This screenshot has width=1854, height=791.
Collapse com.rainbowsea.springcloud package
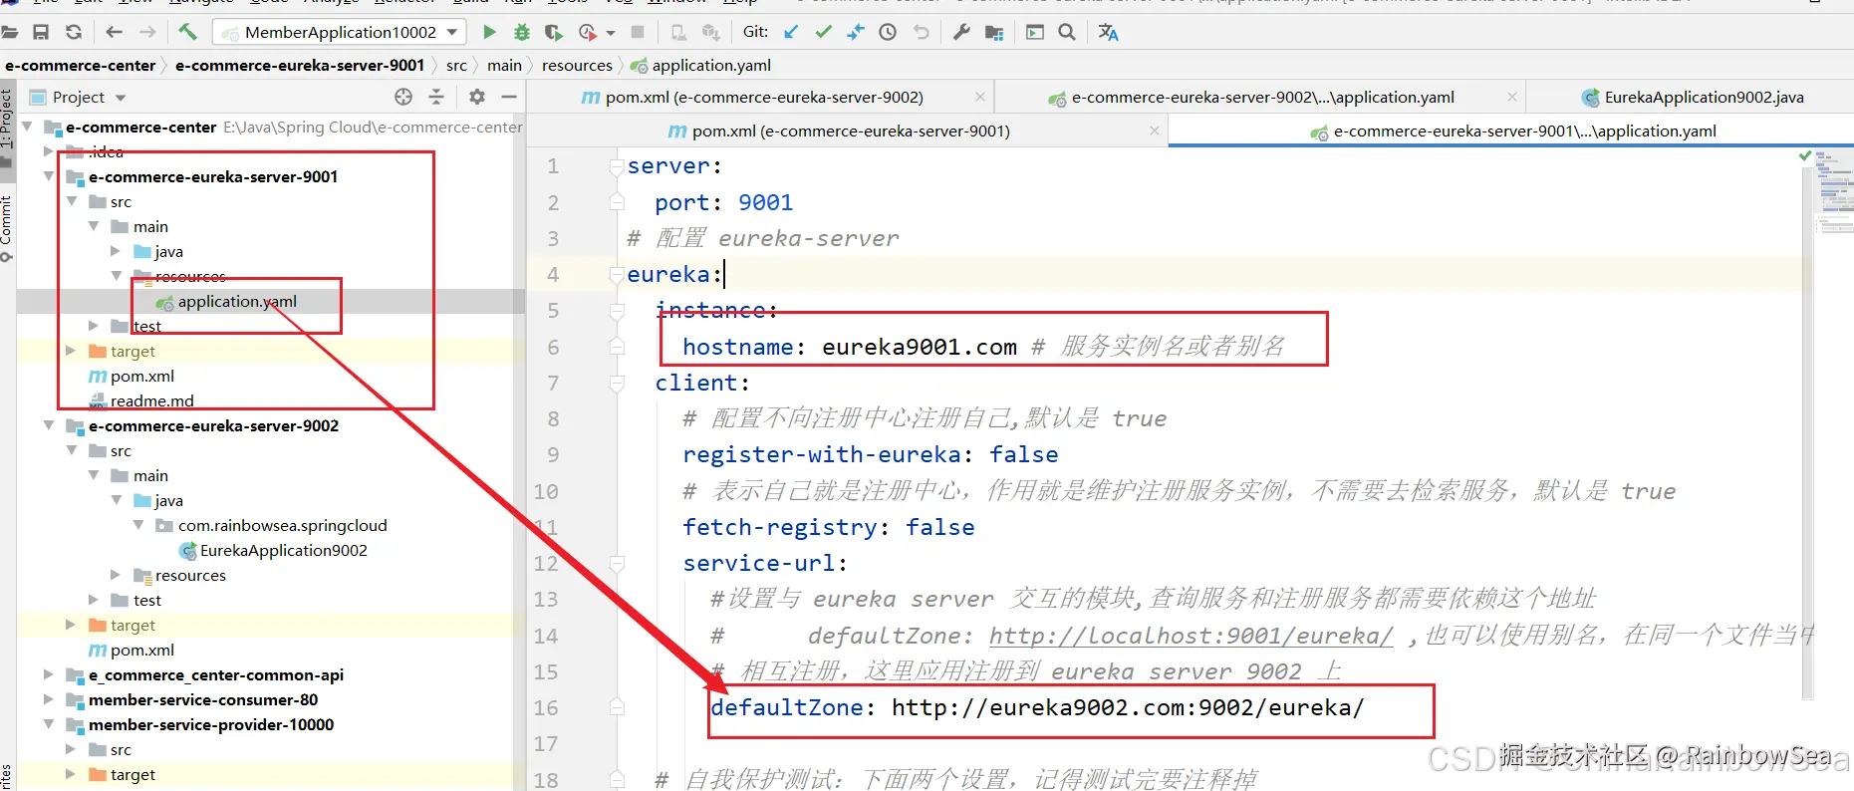click(138, 525)
